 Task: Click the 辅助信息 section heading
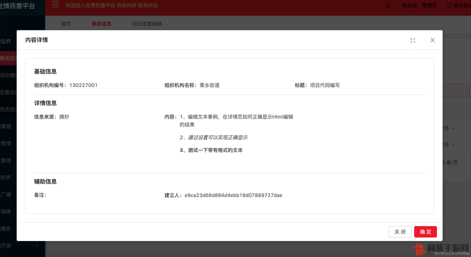tap(45, 181)
